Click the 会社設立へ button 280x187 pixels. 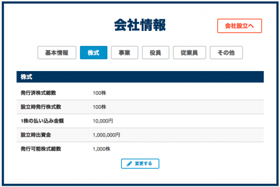pos(240,26)
